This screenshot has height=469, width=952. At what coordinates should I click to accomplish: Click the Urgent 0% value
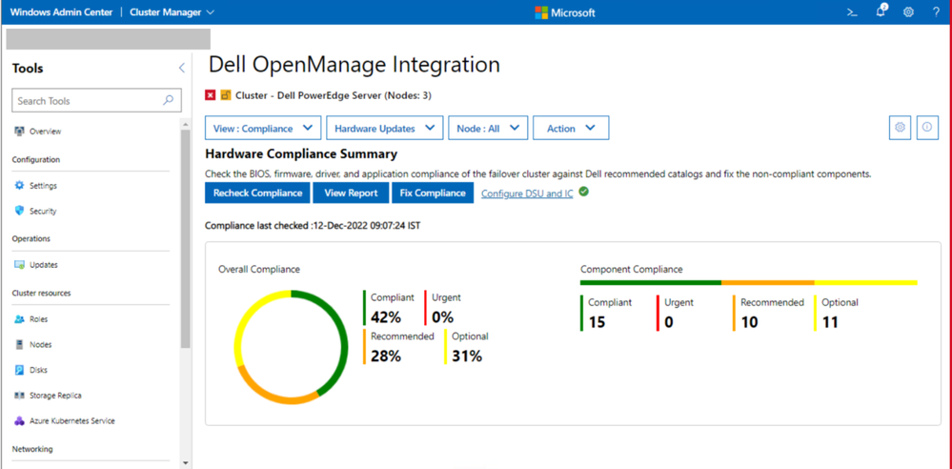click(442, 317)
